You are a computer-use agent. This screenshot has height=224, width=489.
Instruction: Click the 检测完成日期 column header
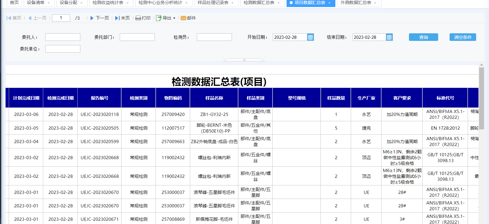tap(60, 98)
